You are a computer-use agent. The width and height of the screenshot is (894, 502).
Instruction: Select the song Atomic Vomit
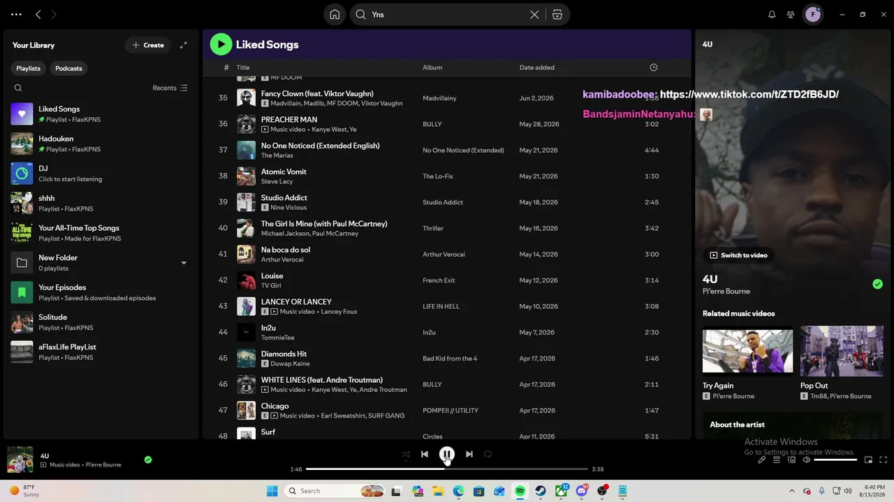pos(284,172)
